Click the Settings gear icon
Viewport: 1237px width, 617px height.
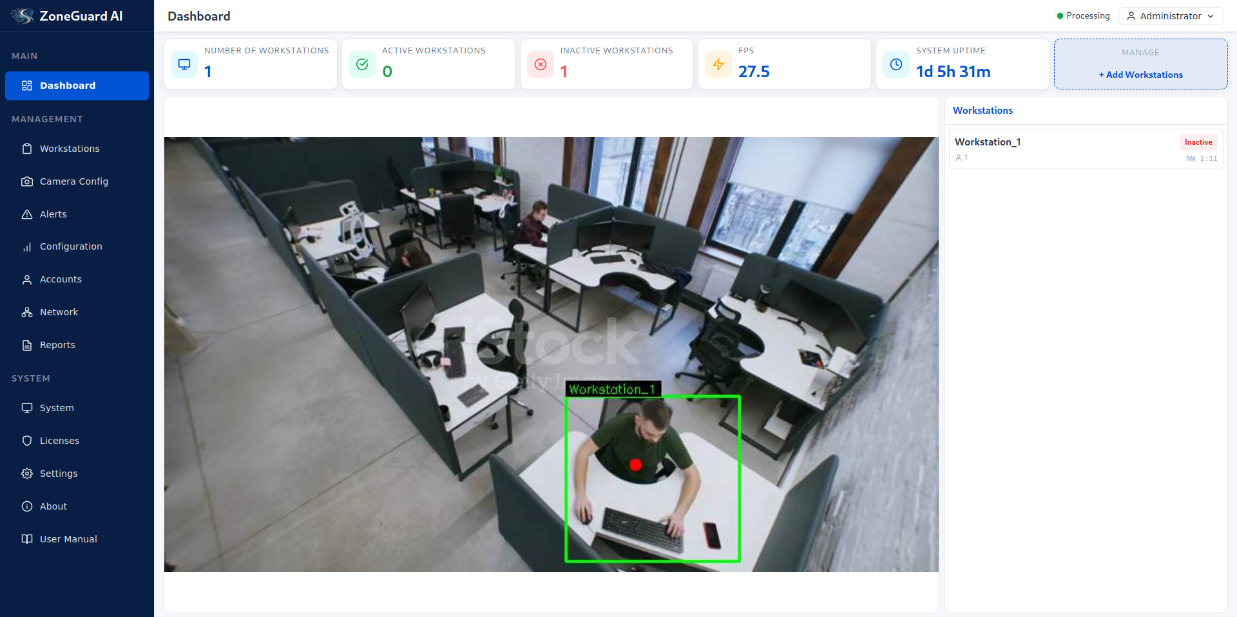click(x=27, y=474)
